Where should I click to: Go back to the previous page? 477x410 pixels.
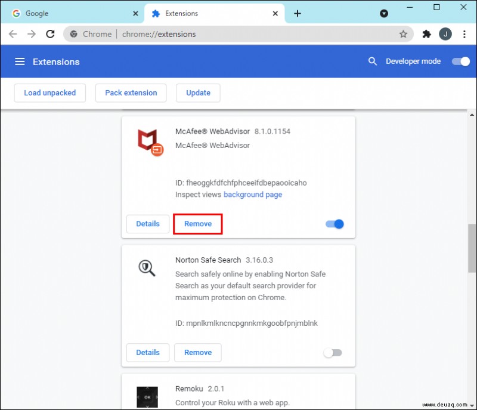13,34
